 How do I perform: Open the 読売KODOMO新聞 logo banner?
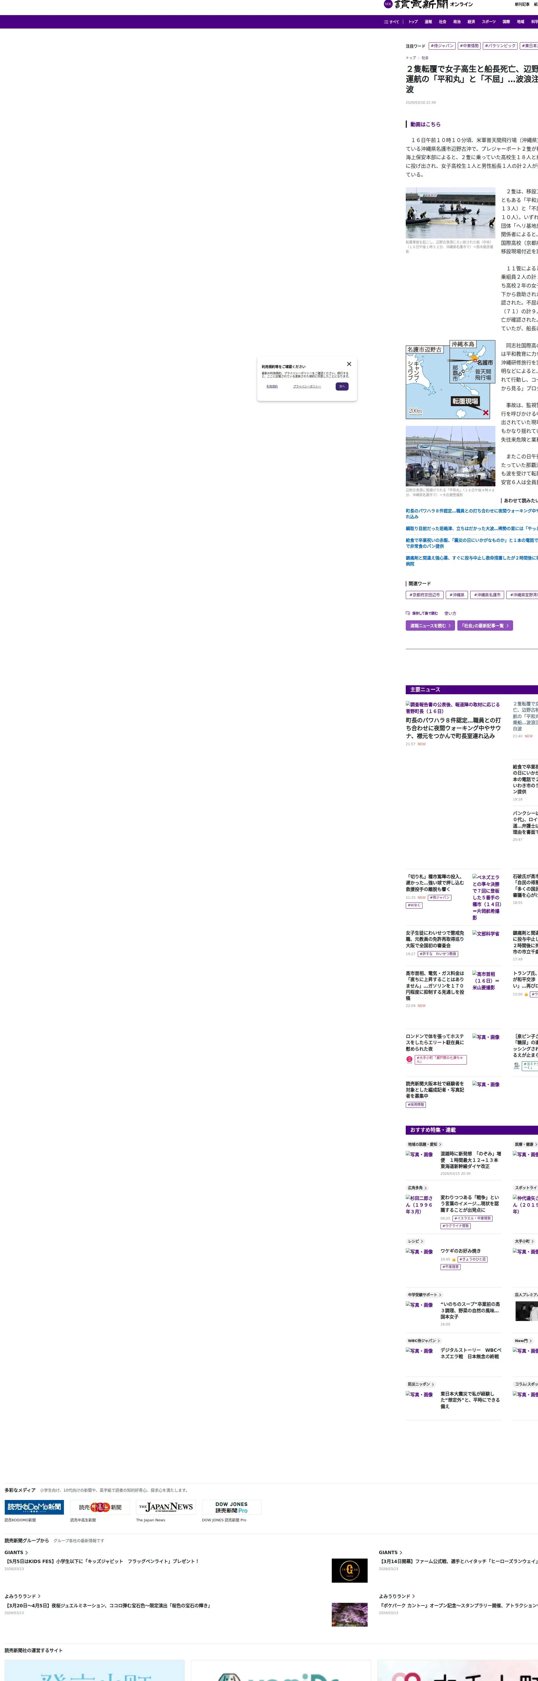coord(34,1507)
